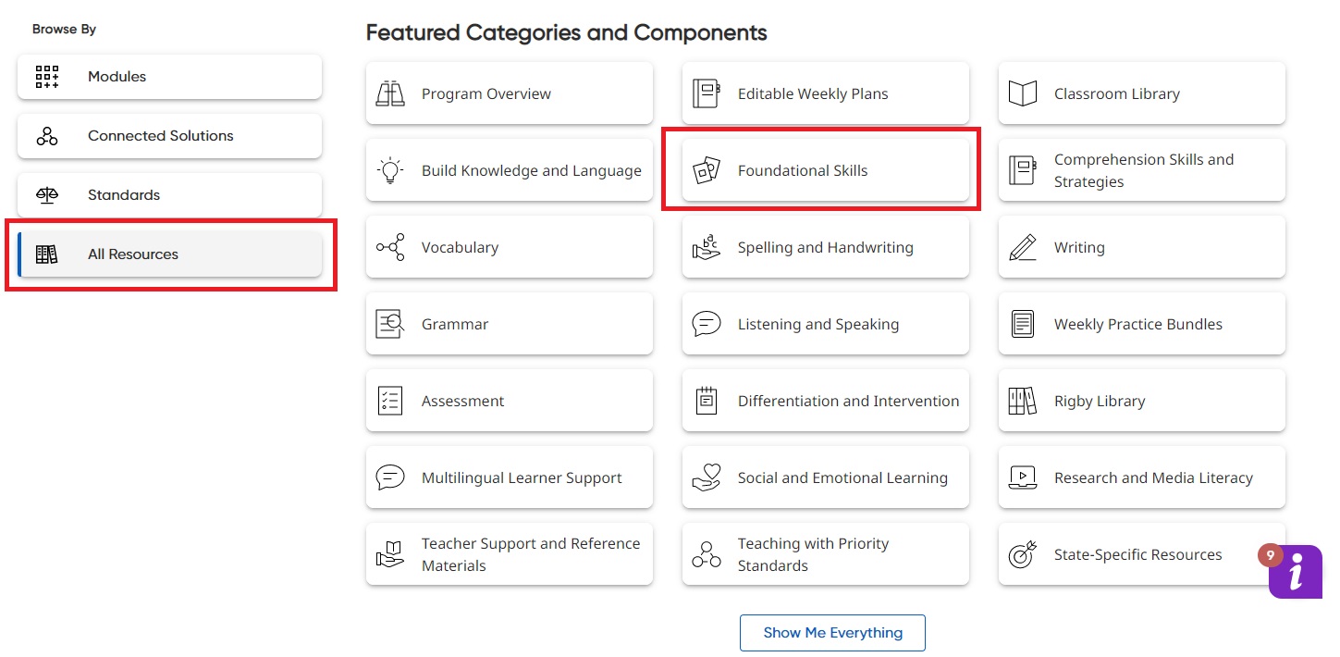Click the Show Me Everything button
This screenshot has height=657, width=1340.
832,632
